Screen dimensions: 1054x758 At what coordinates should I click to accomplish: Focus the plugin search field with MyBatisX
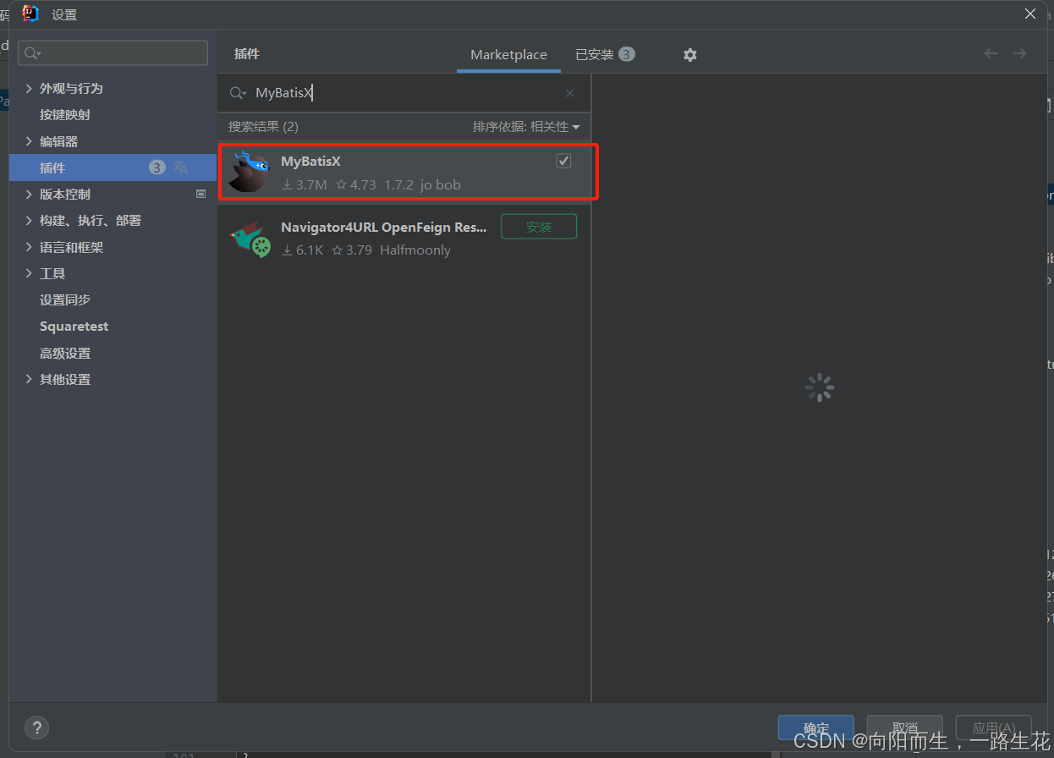tap(406, 93)
